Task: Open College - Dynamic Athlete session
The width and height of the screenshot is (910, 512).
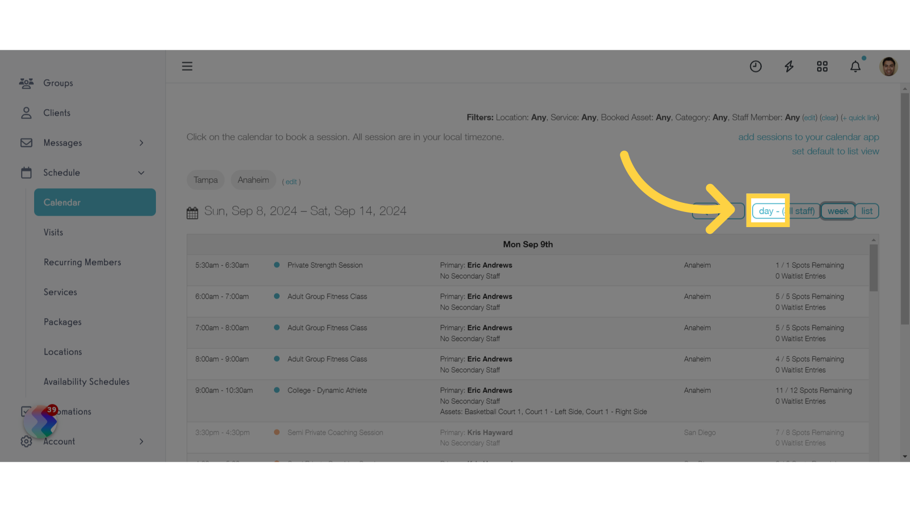Action: (x=528, y=401)
